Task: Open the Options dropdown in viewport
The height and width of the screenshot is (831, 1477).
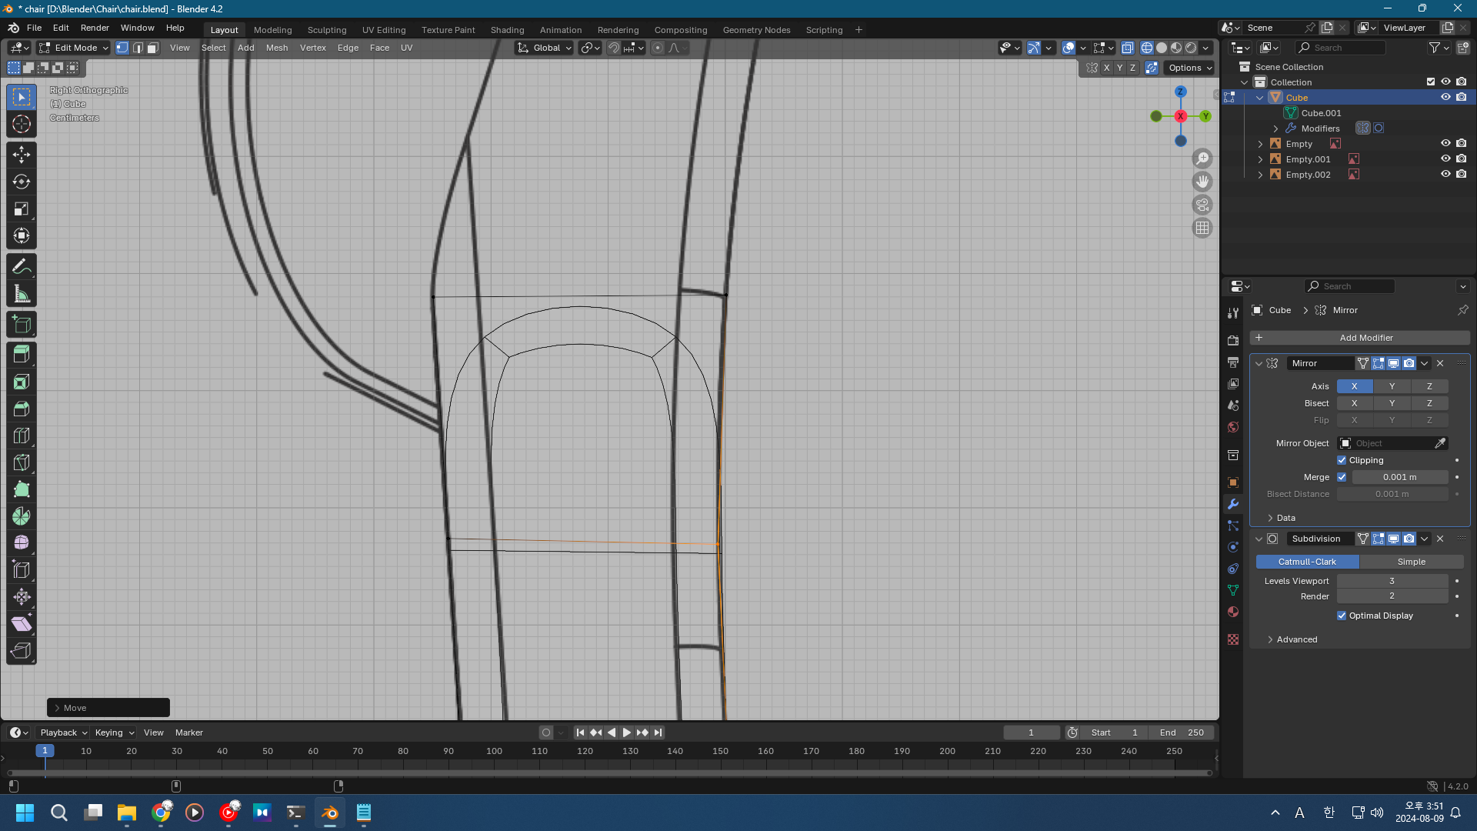Action: click(1189, 68)
